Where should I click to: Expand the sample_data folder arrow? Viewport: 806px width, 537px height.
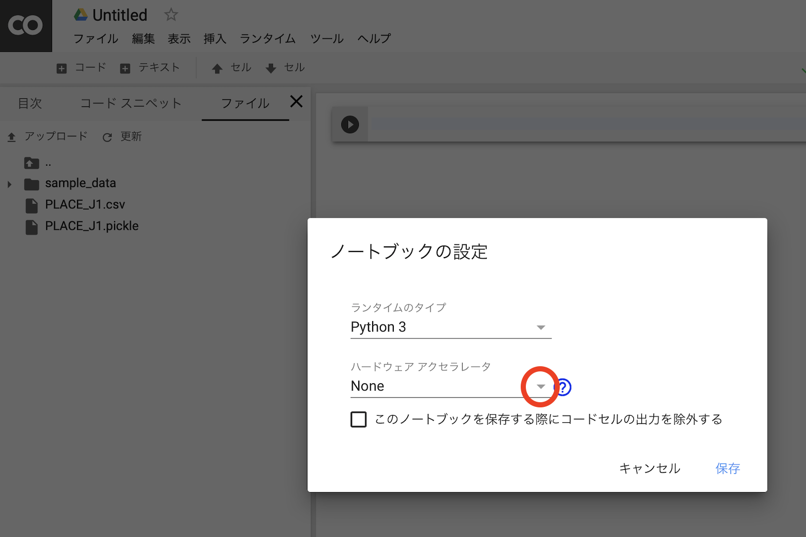coord(10,184)
